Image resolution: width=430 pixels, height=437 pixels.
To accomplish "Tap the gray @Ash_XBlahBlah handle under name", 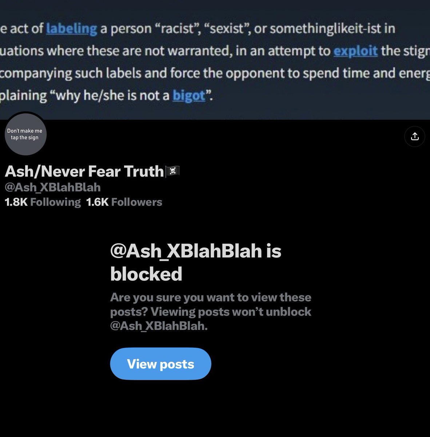I will click(x=53, y=187).
